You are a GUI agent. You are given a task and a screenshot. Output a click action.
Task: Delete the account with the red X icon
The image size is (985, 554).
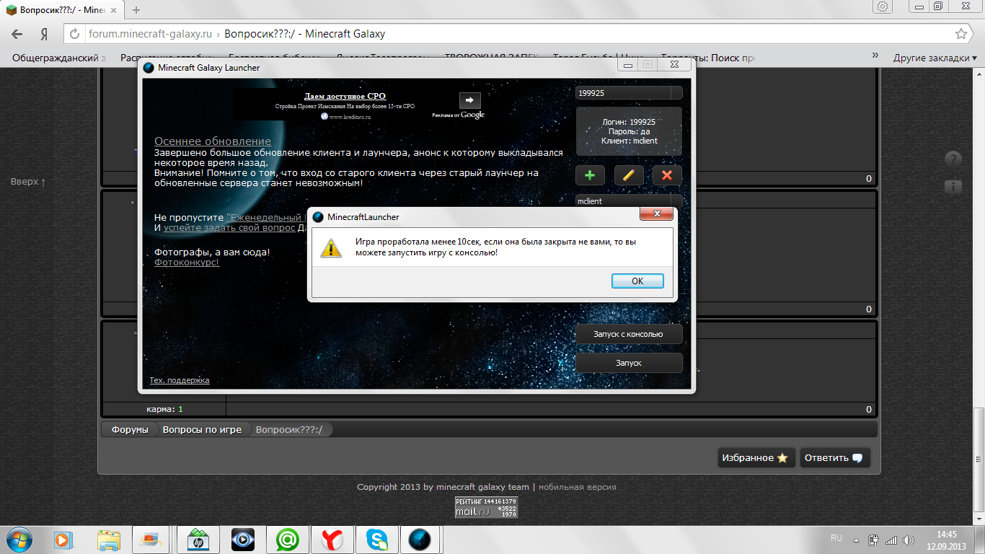coord(667,175)
